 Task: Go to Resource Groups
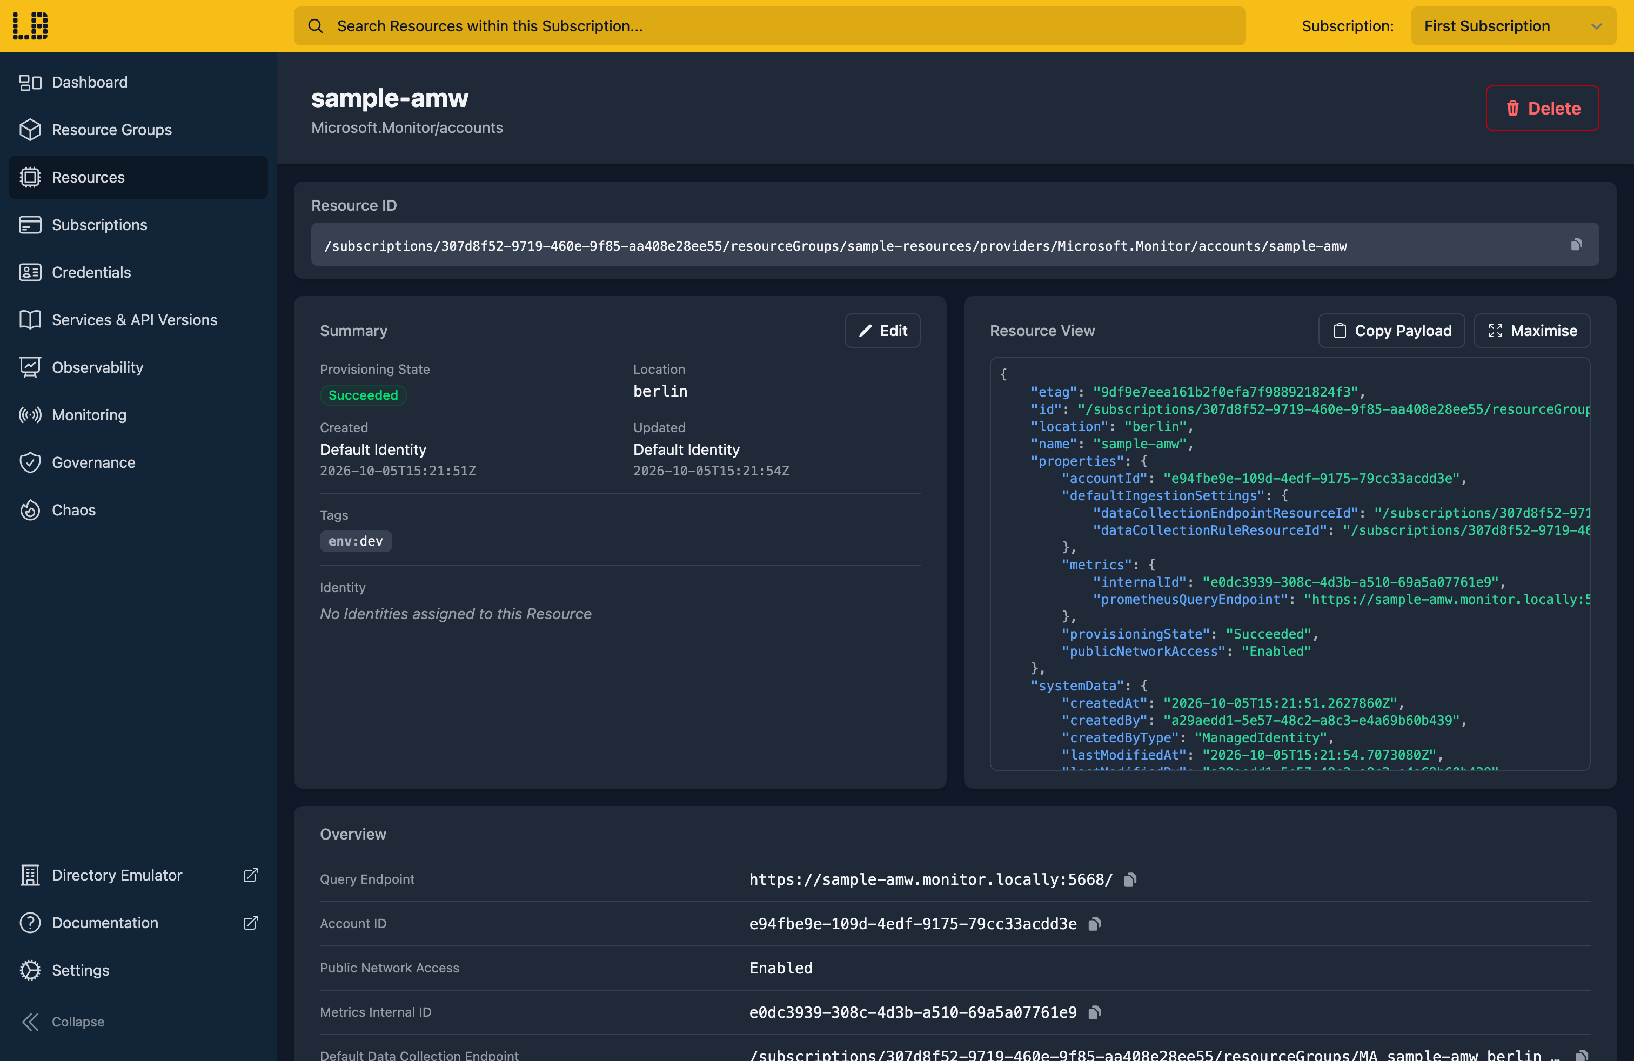138,130
